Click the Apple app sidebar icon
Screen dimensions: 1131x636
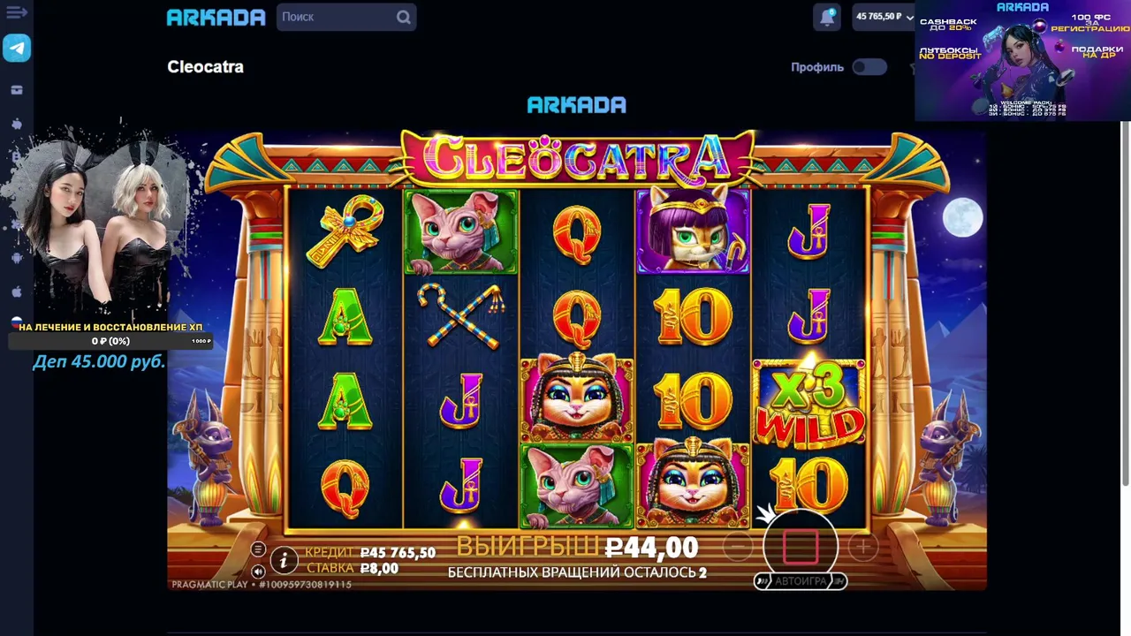pos(17,291)
